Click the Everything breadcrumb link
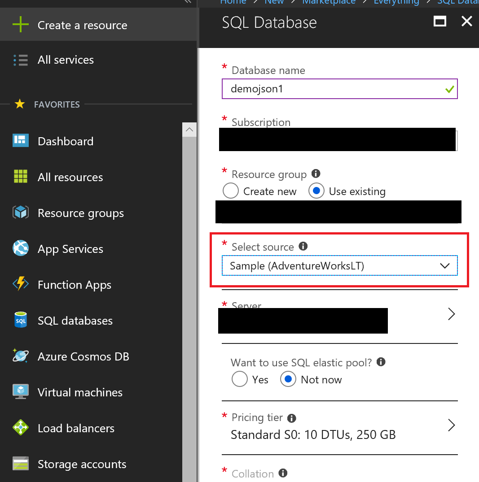Image resolution: width=479 pixels, height=482 pixels. pyautogui.click(x=396, y=2)
